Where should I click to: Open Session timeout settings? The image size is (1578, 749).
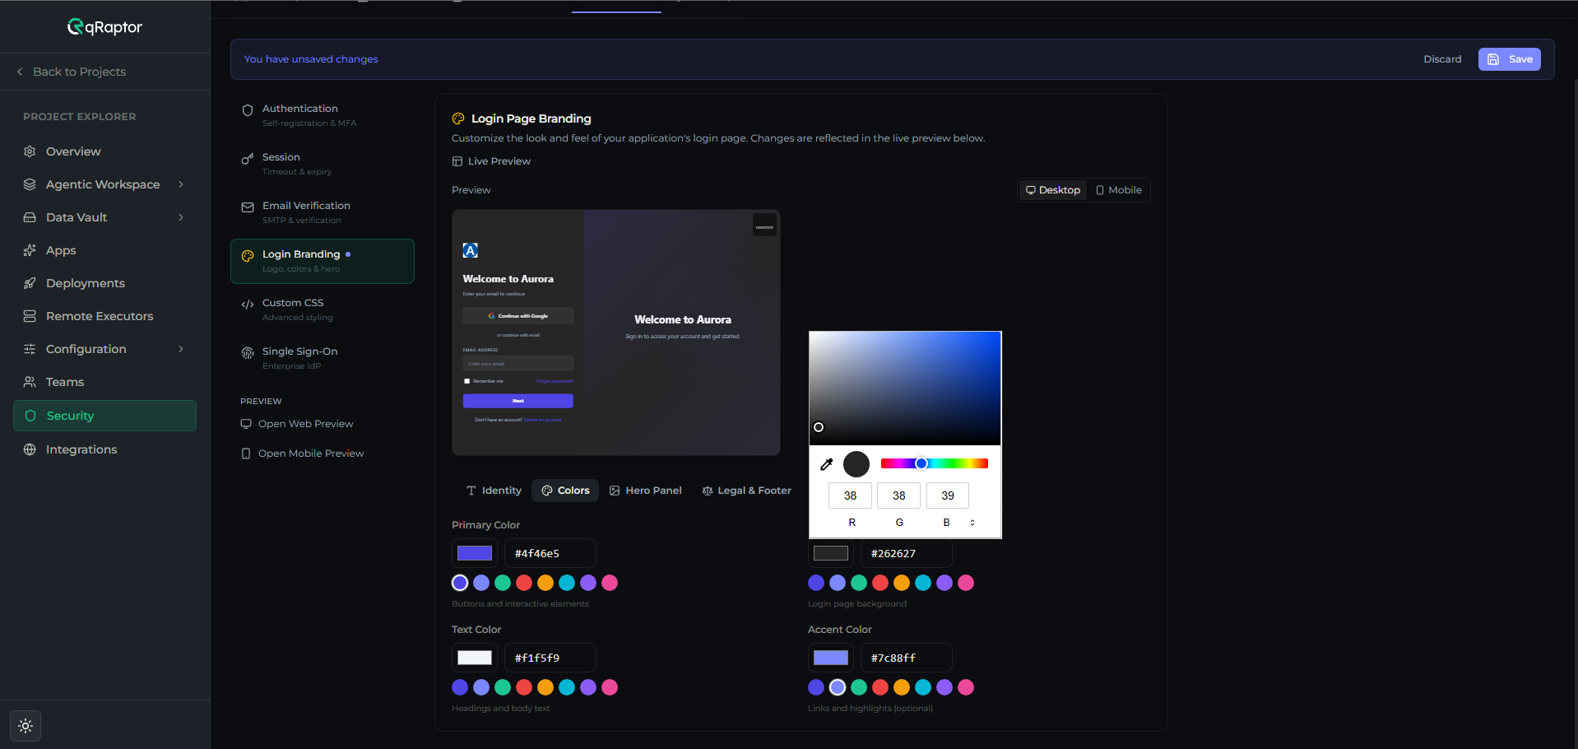(323, 164)
